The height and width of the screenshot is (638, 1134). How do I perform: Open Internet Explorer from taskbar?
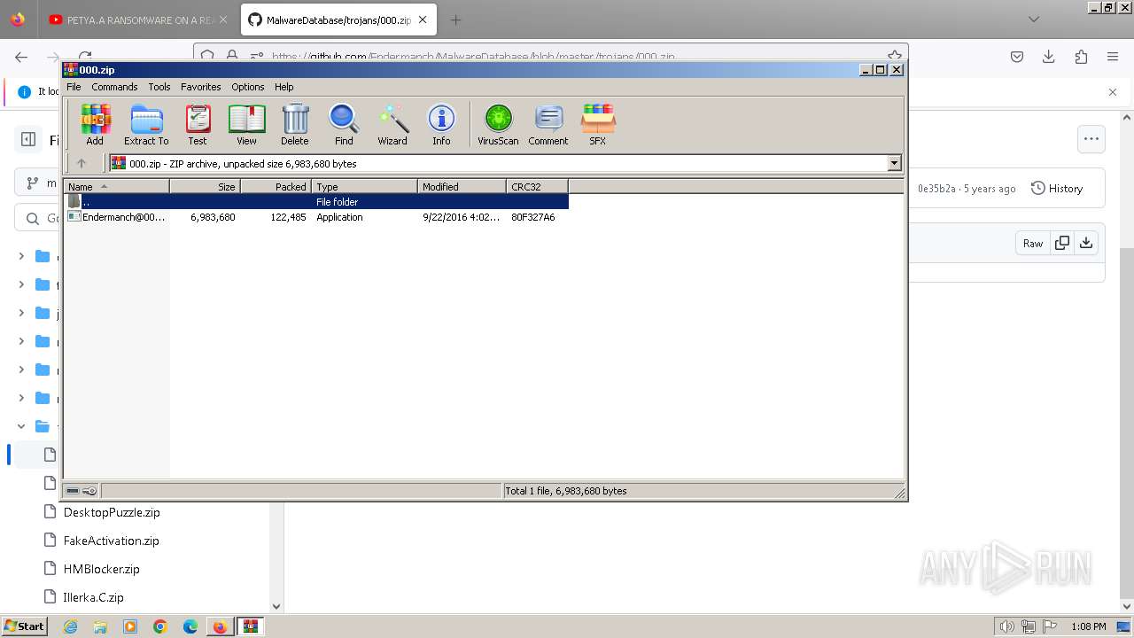[71, 626]
